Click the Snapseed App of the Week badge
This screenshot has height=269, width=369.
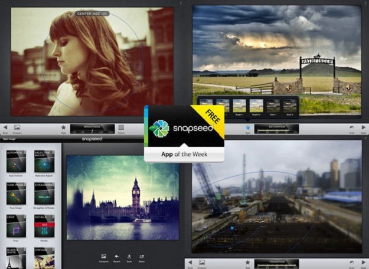tap(184, 133)
